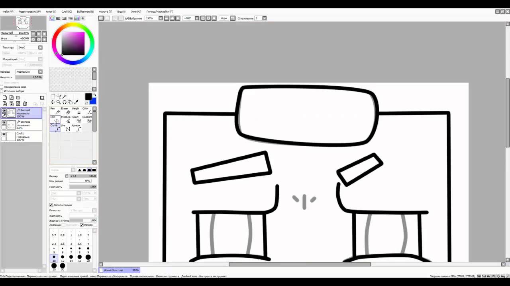Create a new normal layer

point(5,98)
